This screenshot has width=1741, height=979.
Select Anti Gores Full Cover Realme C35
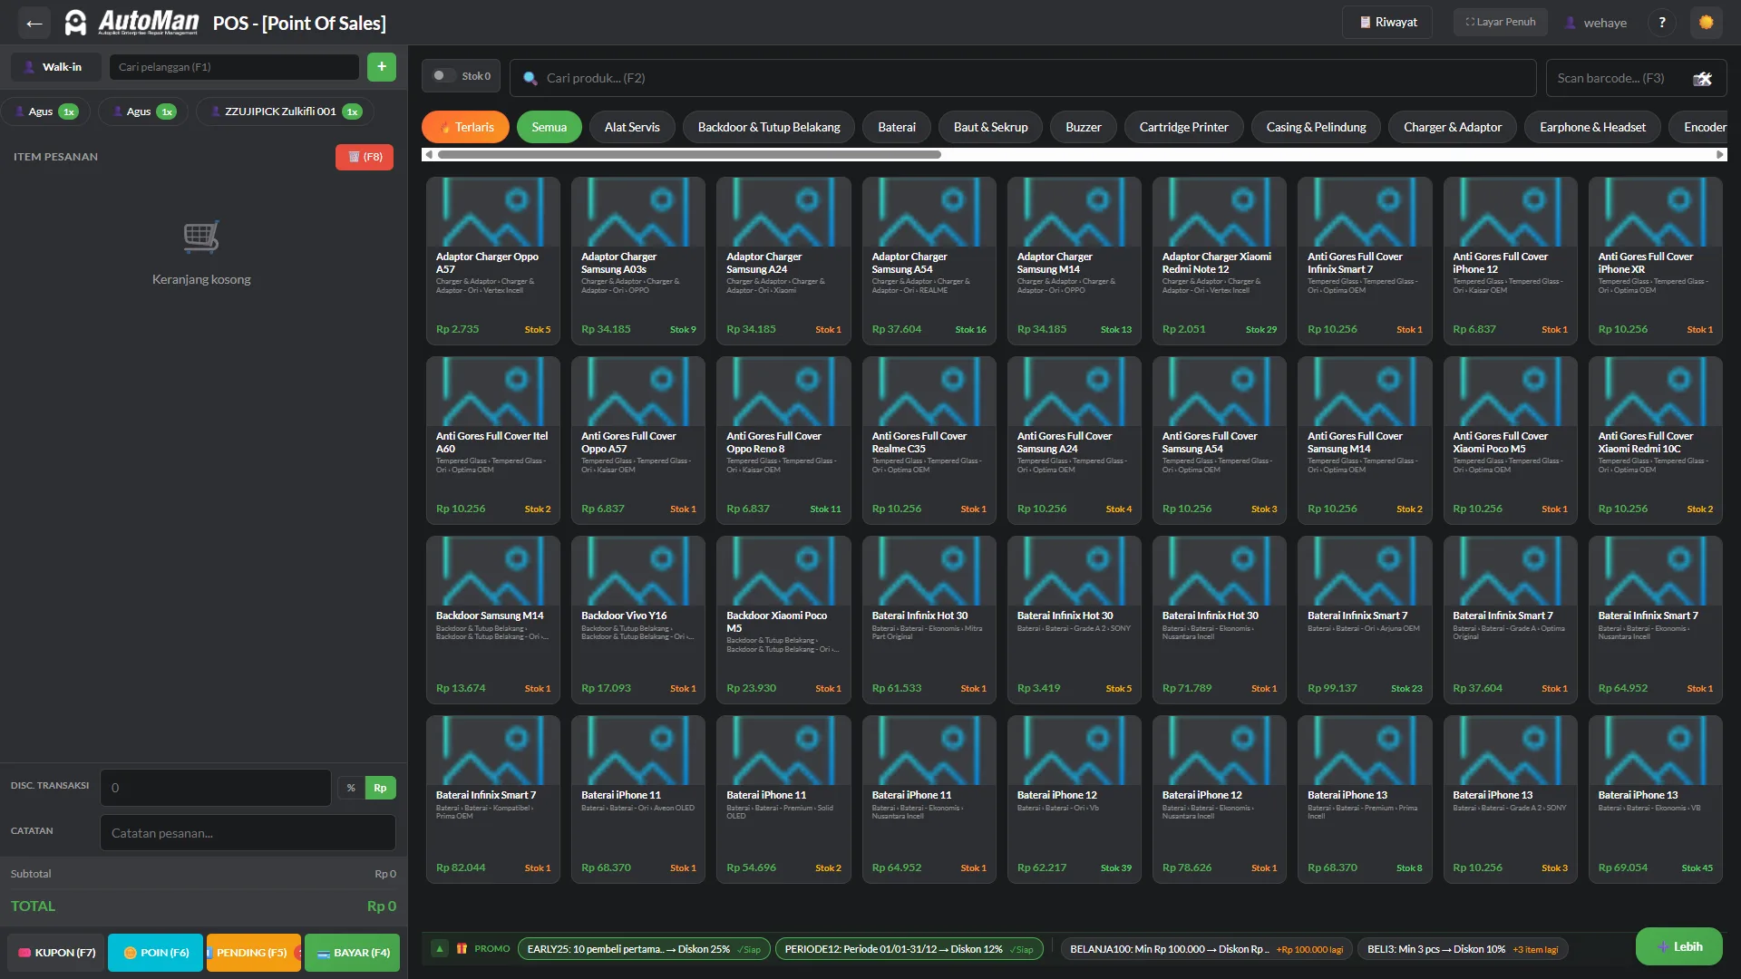pyautogui.click(x=929, y=441)
